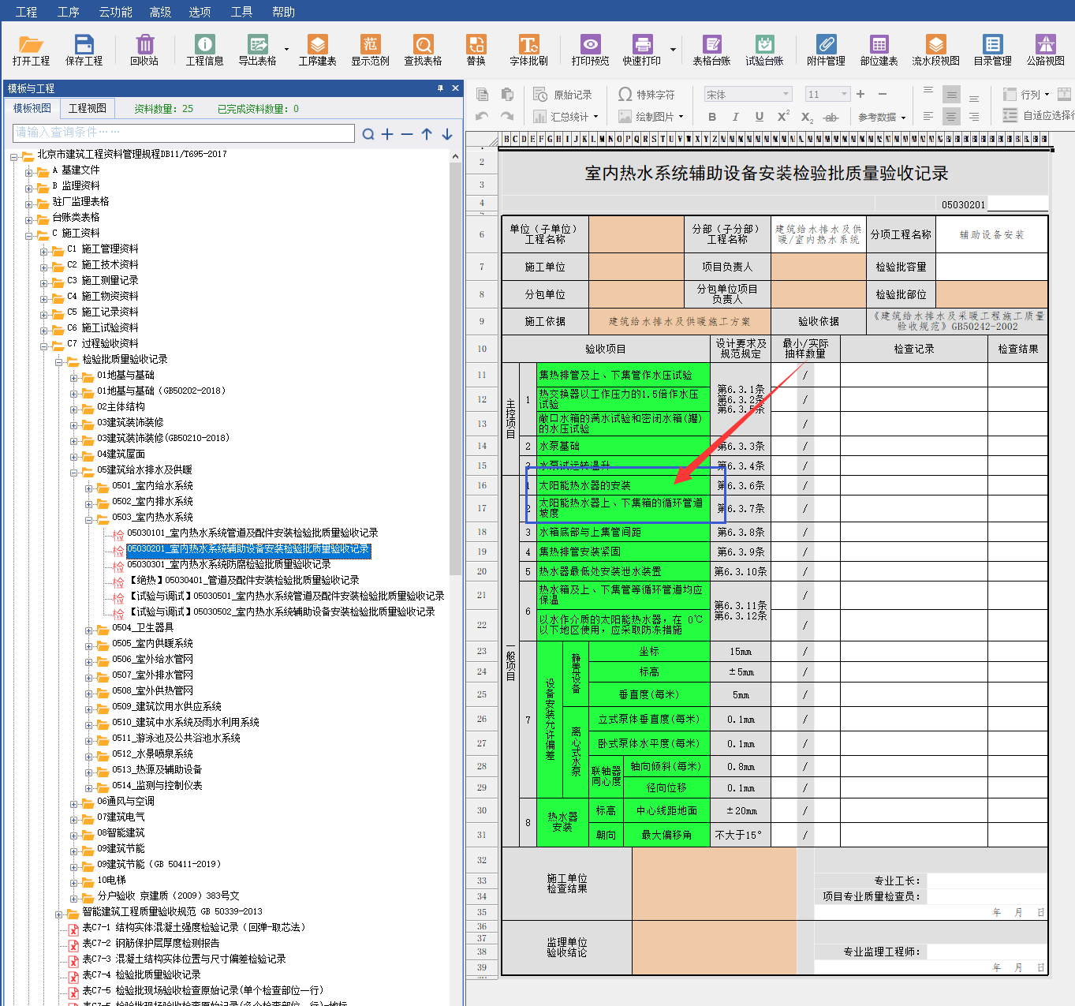Expand 0504_卫生器具 folder

coord(89,629)
